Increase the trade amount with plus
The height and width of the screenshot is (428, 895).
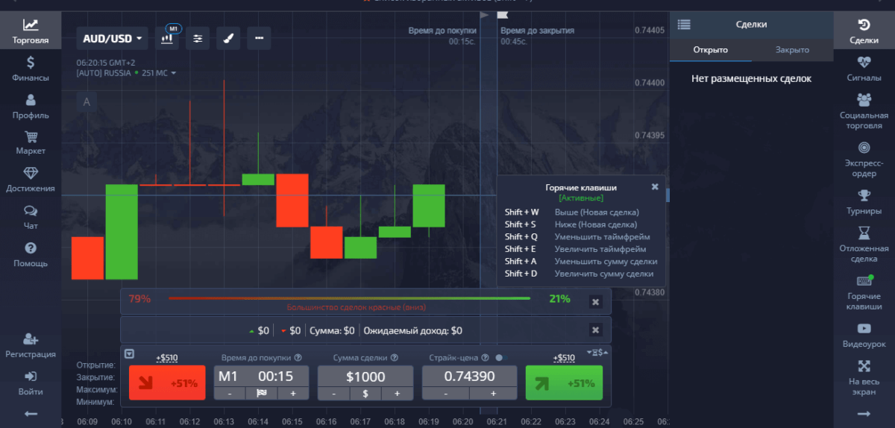(397, 394)
